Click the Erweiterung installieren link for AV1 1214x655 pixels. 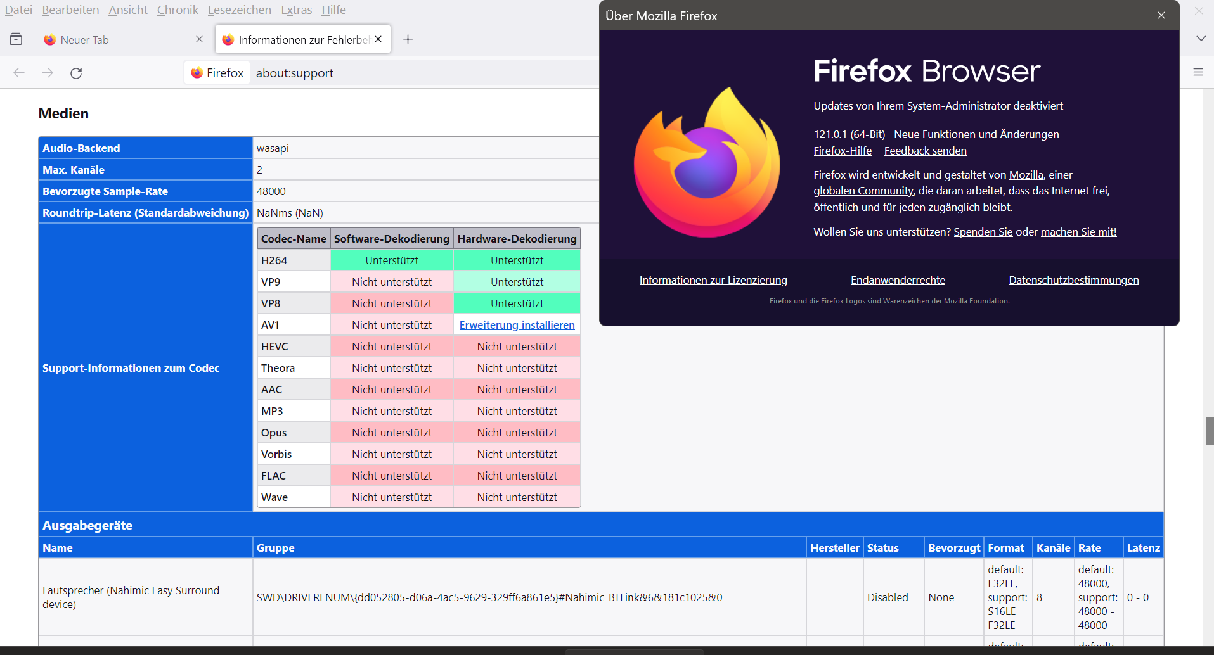[x=517, y=325]
